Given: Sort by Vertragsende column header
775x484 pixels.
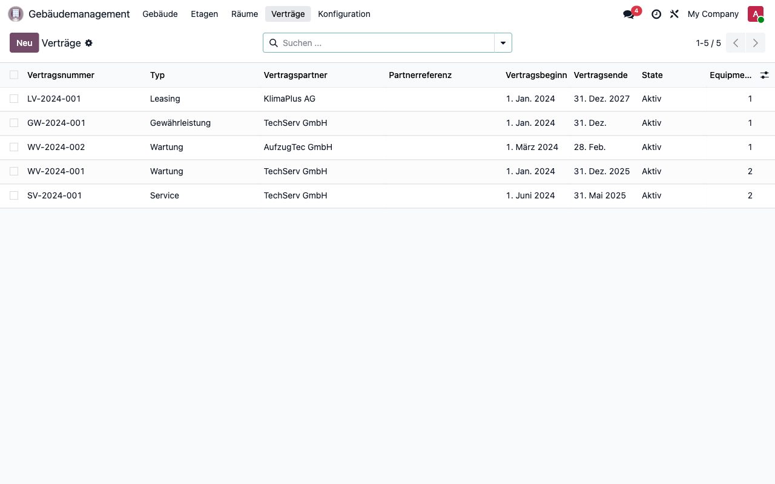Looking at the screenshot, I should (x=601, y=75).
